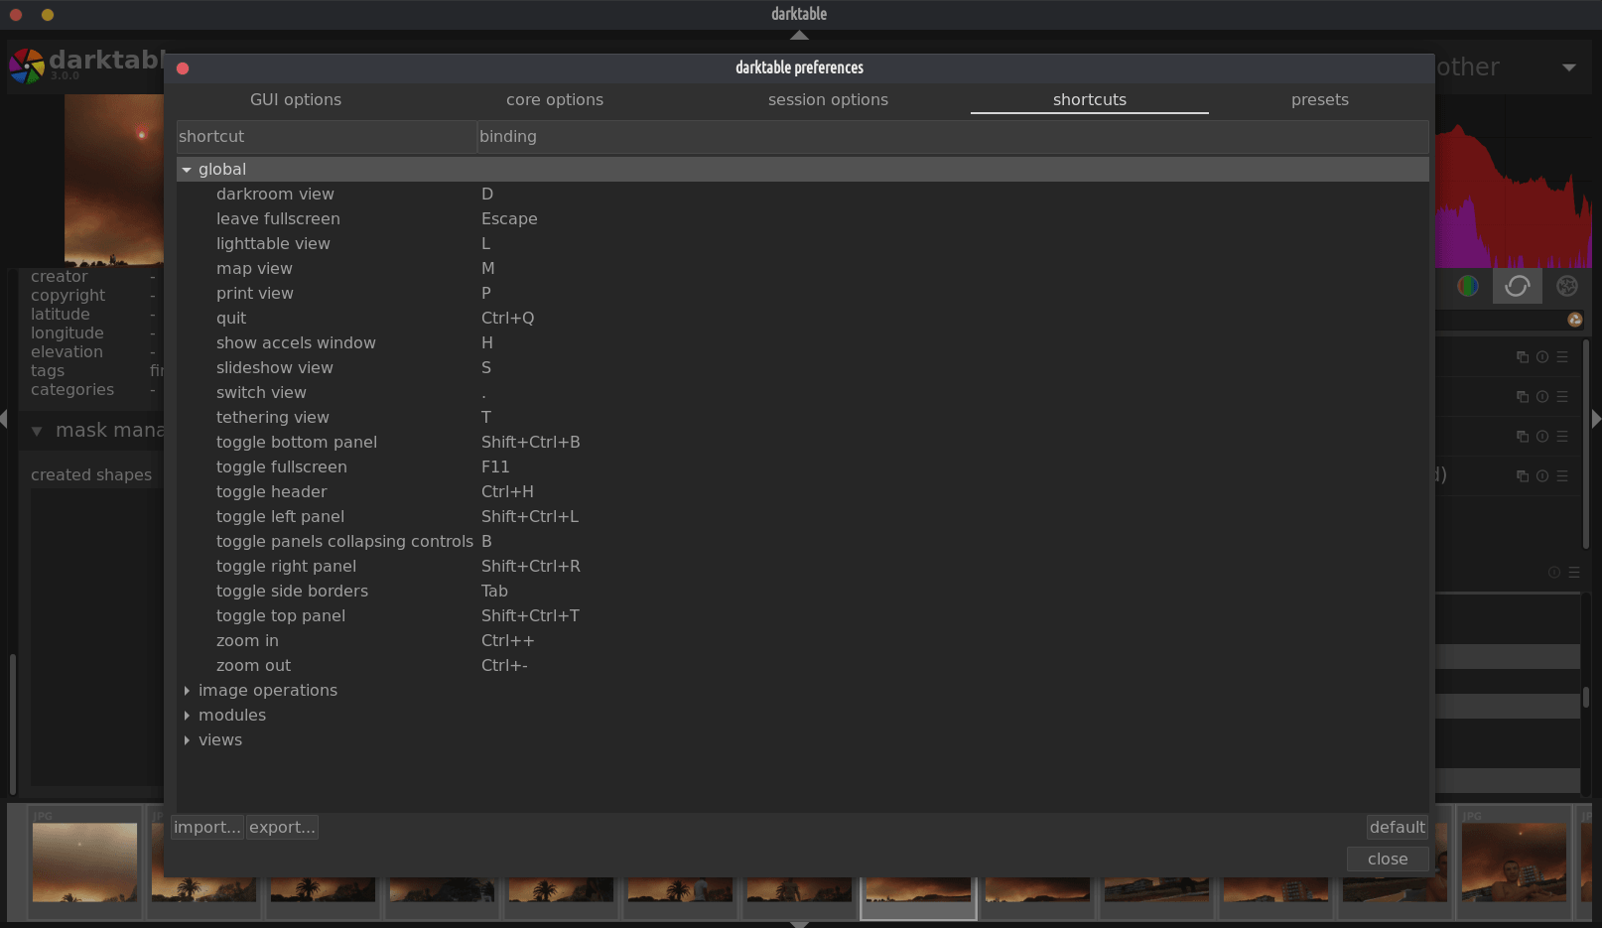Screen dimensions: 1602x928
Task: Select the correction module group icon
Action: pos(1517,286)
